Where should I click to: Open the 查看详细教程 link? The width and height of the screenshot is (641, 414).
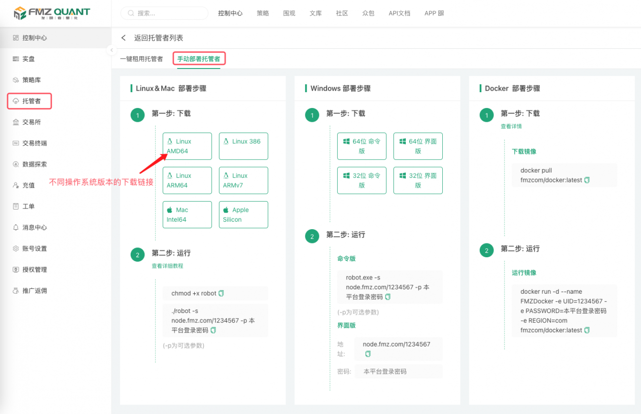coord(168,266)
